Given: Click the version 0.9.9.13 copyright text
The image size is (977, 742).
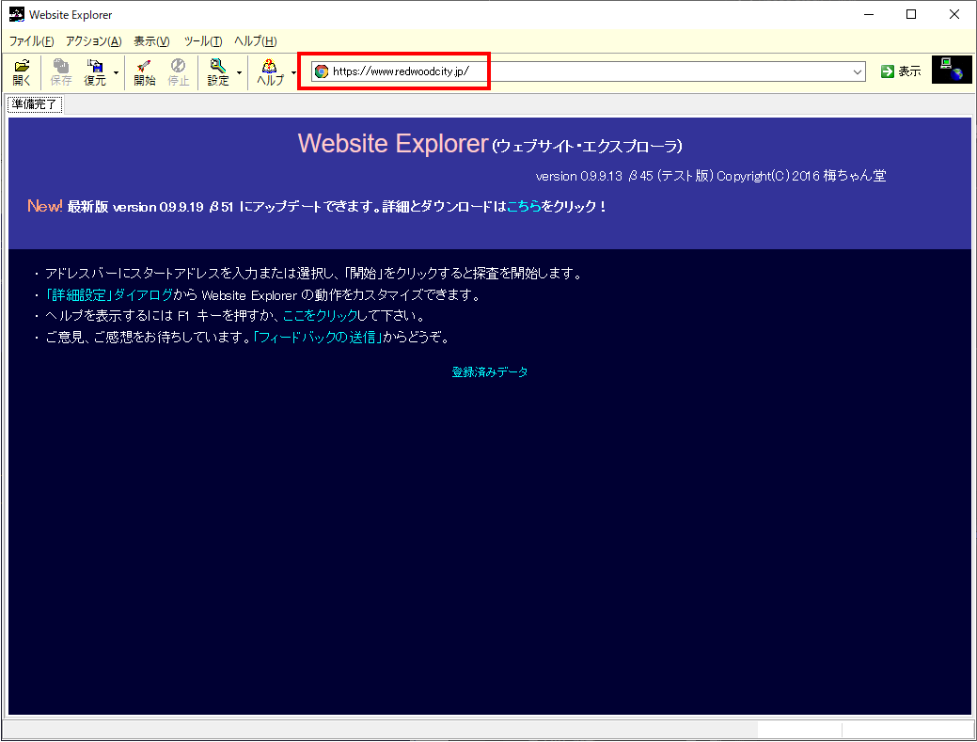Looking at the screenshot, I should tap(710, 176).
